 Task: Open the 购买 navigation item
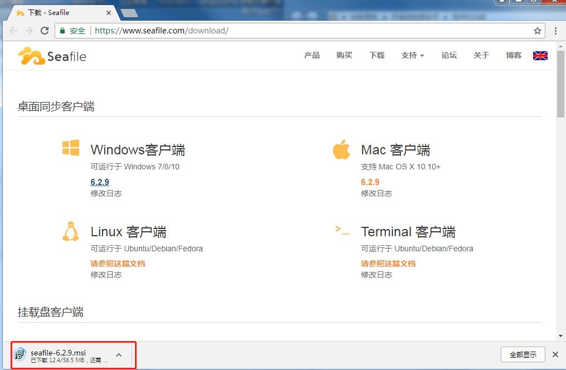pos(345,55)
